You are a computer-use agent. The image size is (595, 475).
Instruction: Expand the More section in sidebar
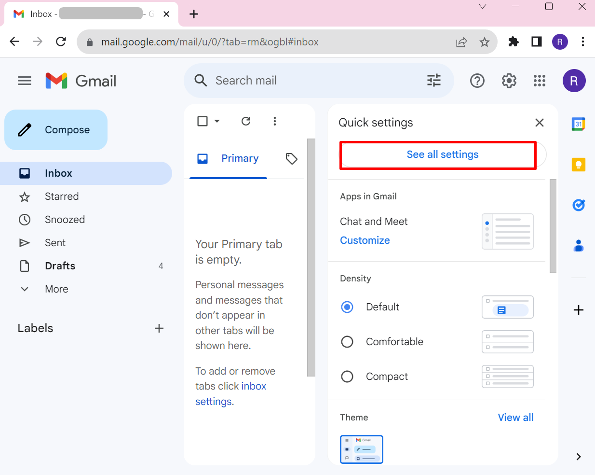tap(56, 289)
